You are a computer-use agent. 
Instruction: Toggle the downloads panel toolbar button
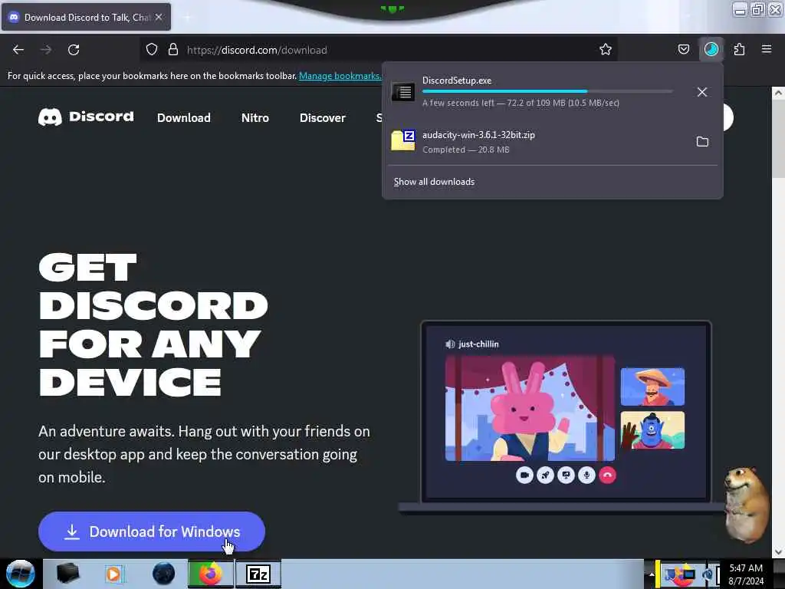[711, 50]
